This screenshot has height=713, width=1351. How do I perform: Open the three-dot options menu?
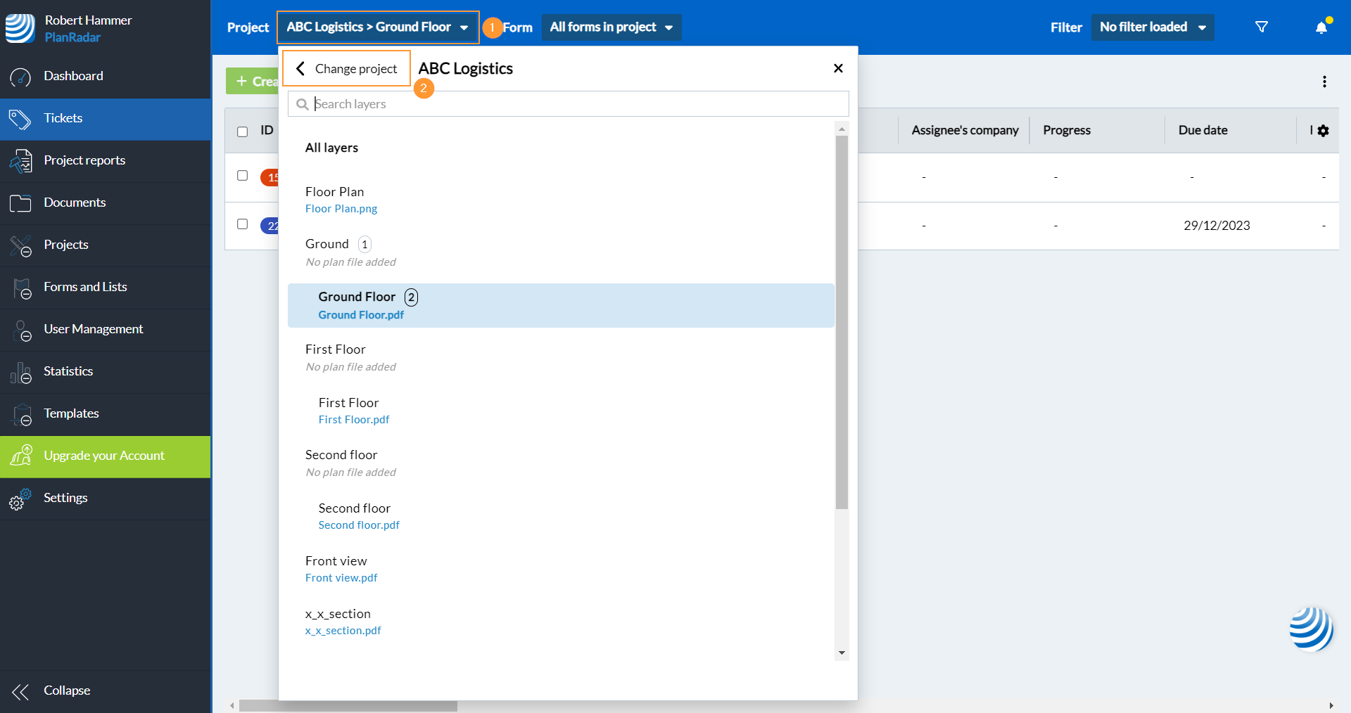[x=1324, y=82]
